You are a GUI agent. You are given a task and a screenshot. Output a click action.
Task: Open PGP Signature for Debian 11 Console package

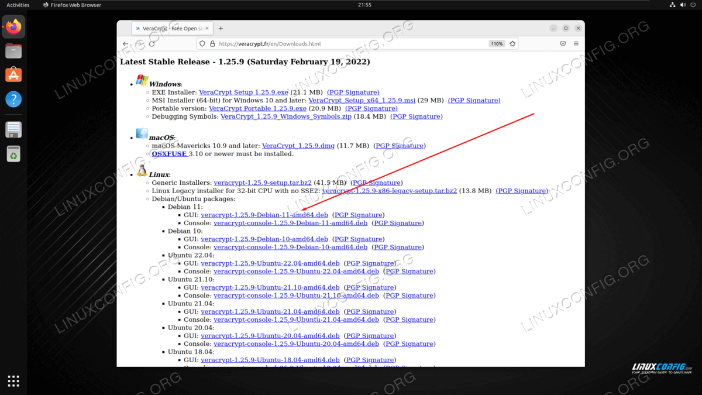coord(398,223)
